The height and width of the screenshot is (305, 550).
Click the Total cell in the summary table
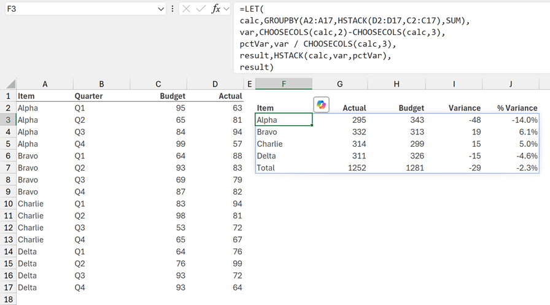[284, 168]
